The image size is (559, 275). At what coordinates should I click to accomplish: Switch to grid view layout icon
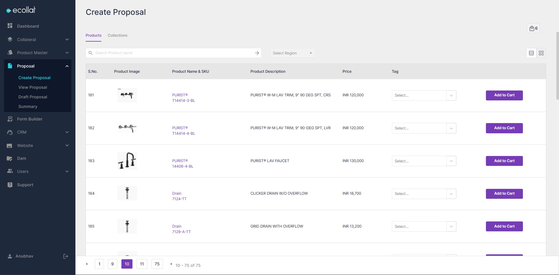(x=541, y=53)
